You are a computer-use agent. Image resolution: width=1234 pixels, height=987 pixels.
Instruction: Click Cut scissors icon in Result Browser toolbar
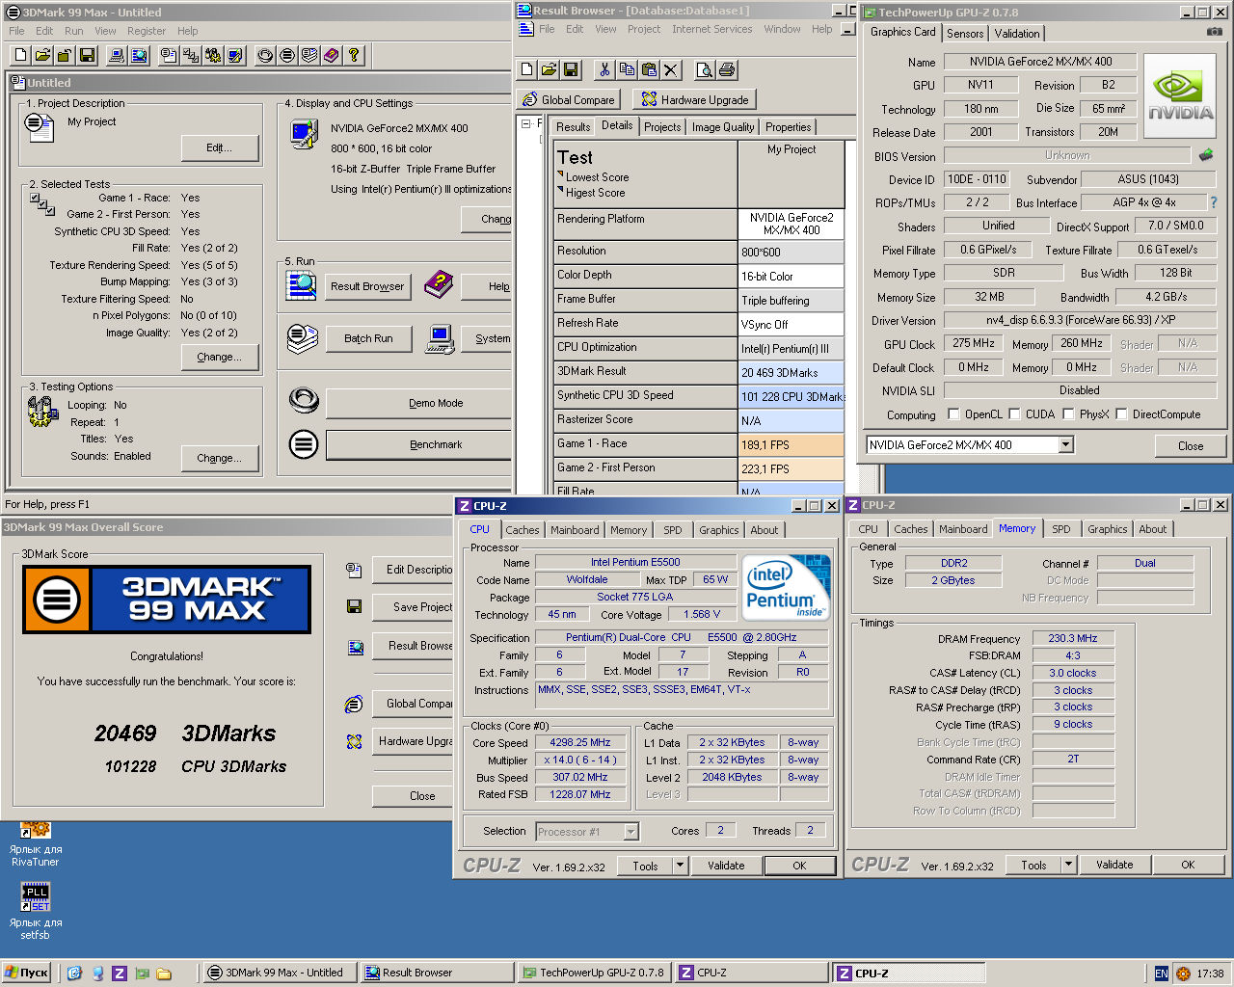click(x=604, y=69)
